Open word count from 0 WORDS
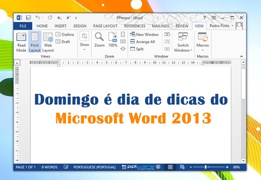The width and height of the screenshot is (261, 180). click(49, 167)
